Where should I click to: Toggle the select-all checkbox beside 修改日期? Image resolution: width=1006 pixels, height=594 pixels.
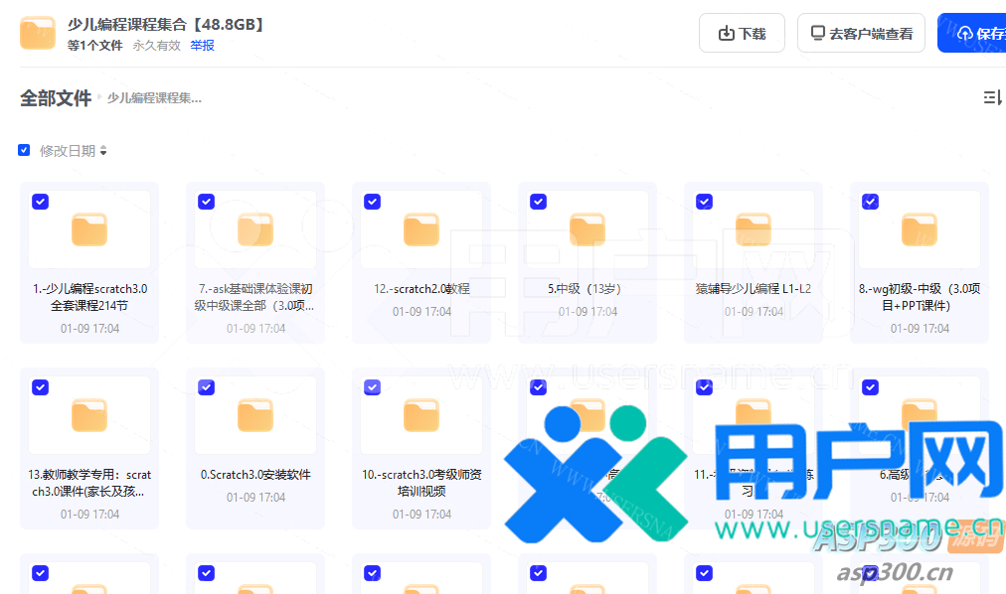tap(24, 150)
